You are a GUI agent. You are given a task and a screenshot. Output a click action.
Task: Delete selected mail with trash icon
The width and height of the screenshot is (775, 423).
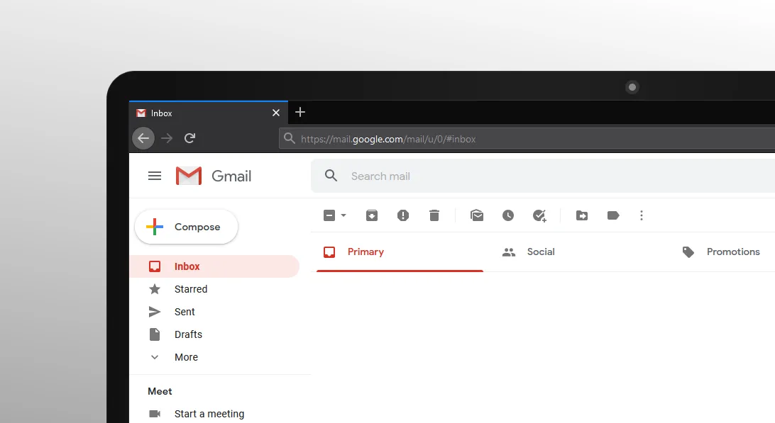[434, 215]
